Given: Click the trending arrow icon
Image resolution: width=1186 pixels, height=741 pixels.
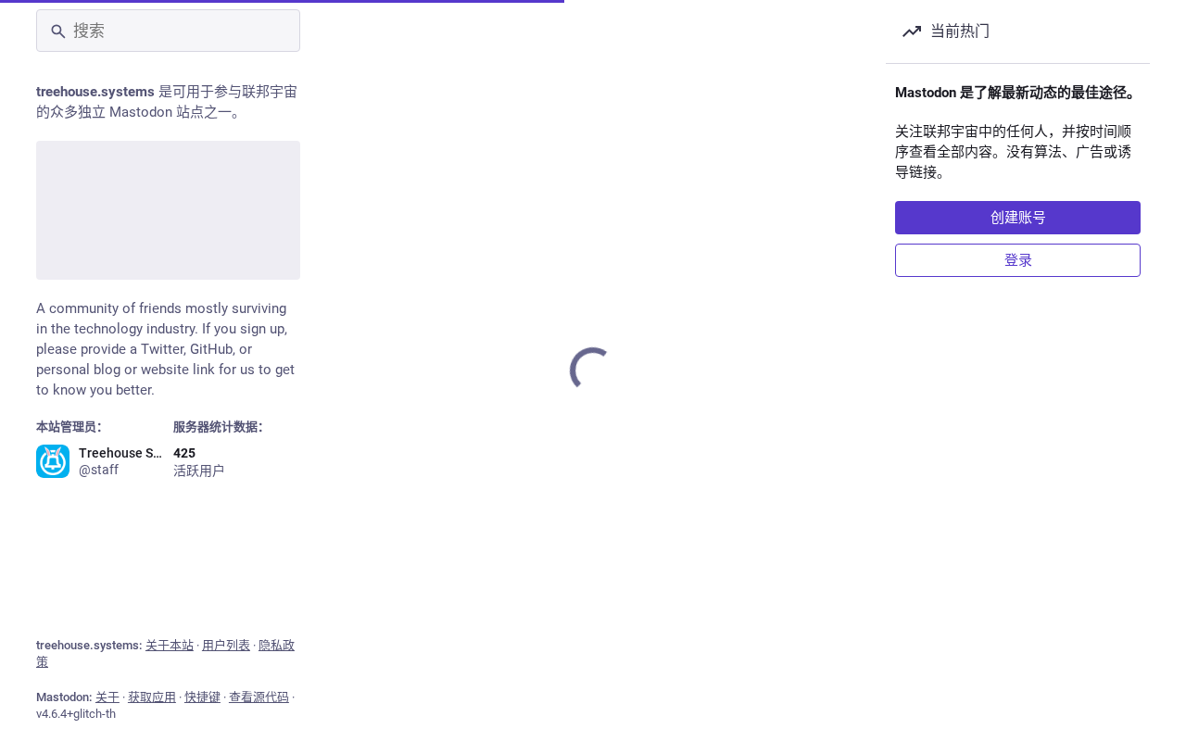Looking at the screenshot, I should [912, 31].
